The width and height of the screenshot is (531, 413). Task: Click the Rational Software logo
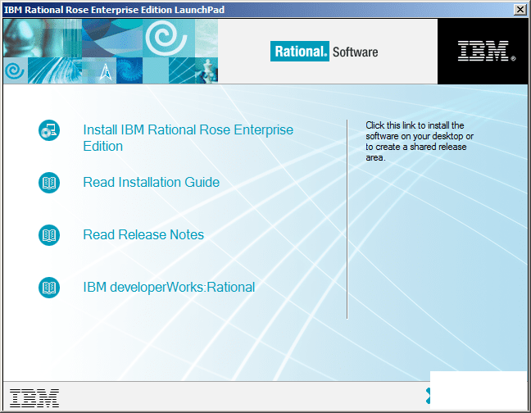click(x=324, y=52)
